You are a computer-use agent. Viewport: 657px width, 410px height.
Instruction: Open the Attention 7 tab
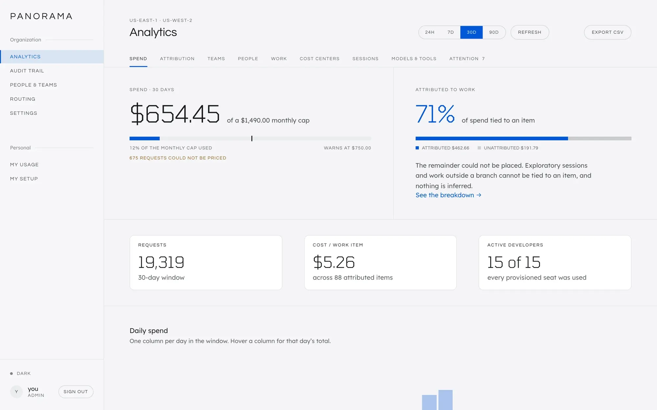click(x=467, y=59)
